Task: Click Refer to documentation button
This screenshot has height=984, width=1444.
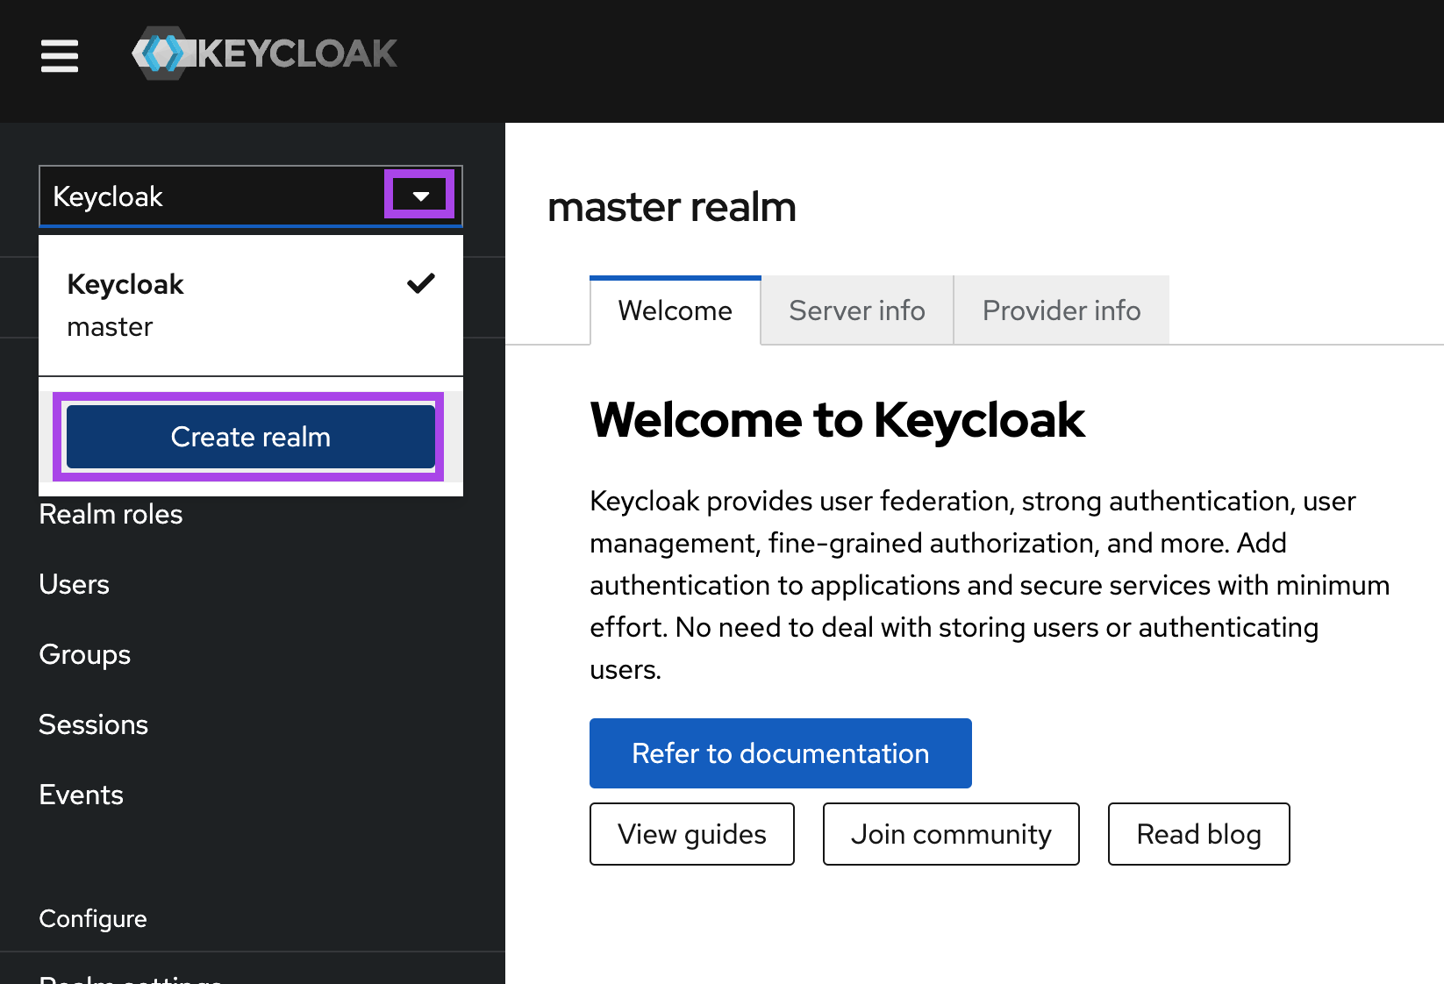Action: pos(781,753)
